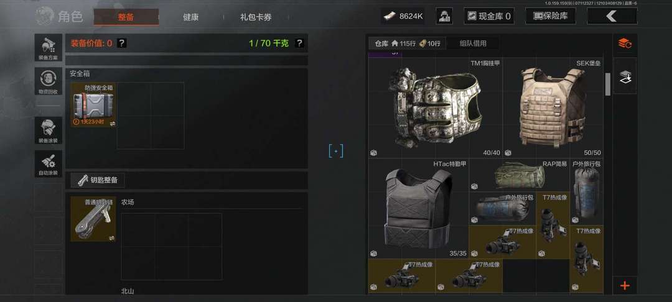Switch to the 健康 tab

191,17
